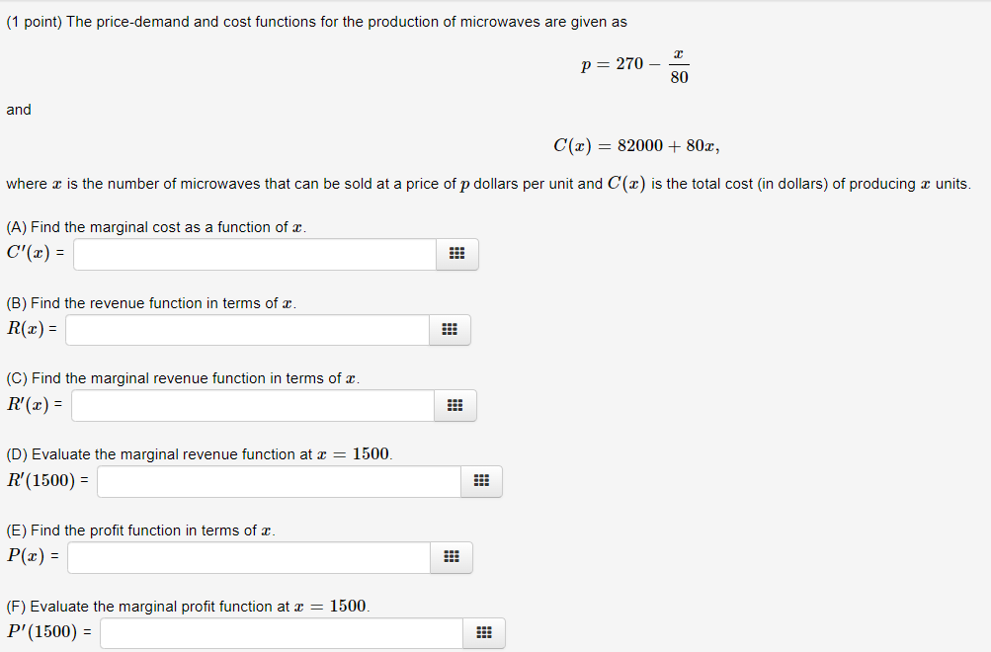
Task: Open the equation editor beside P'(1500)
Action: [484, 632]
